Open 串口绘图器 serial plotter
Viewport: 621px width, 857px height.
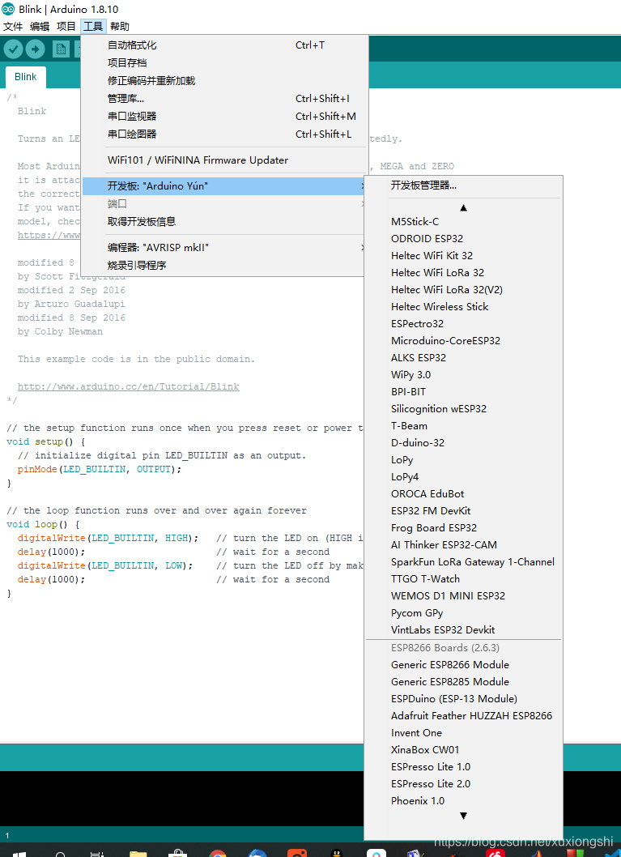pos(224,134)
